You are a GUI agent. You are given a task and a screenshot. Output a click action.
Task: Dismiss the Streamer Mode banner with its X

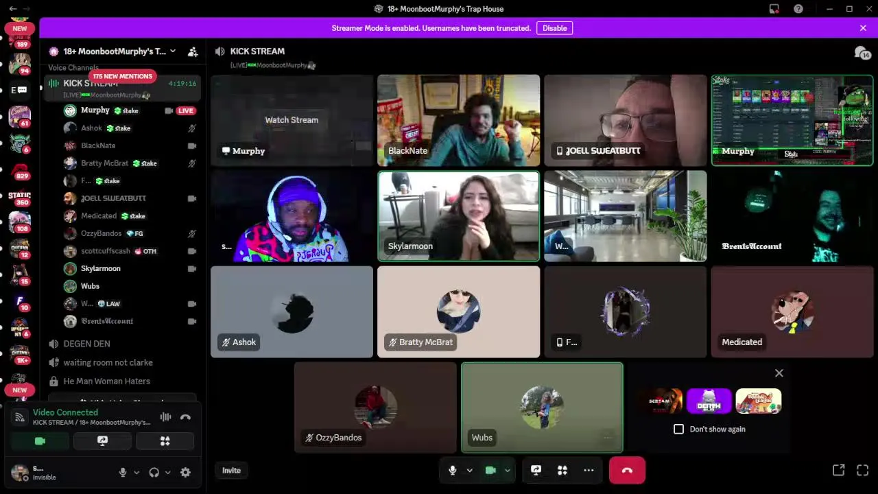coord(863,28)
